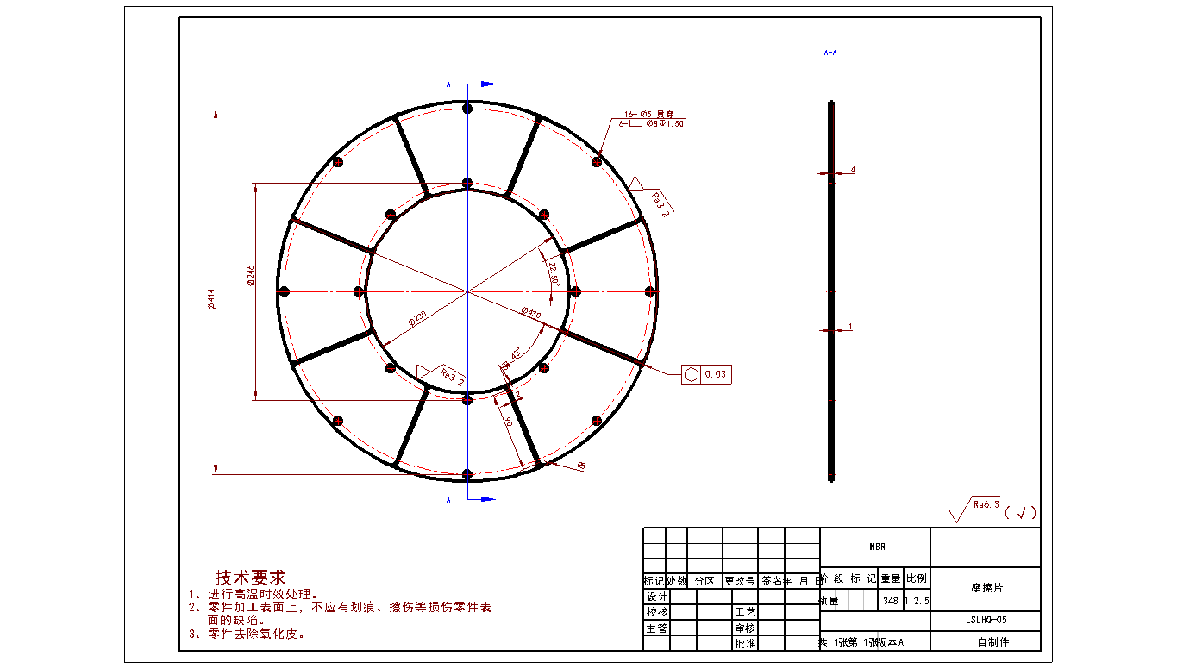Select the Ø414 diameter dimension
The height and width of the screenshot is (669, 1177).
coord(211,298)
